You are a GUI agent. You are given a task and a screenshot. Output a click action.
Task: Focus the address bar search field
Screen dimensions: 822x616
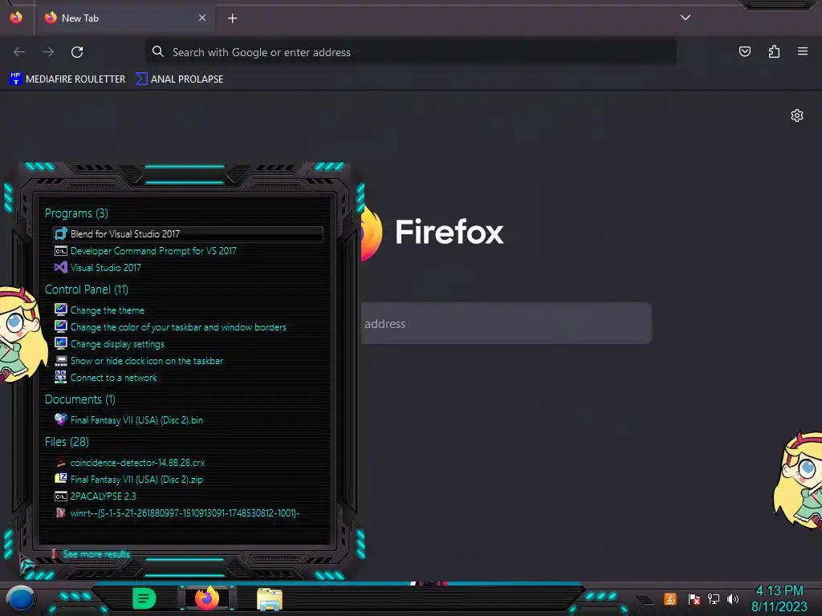tap(410, 52)
